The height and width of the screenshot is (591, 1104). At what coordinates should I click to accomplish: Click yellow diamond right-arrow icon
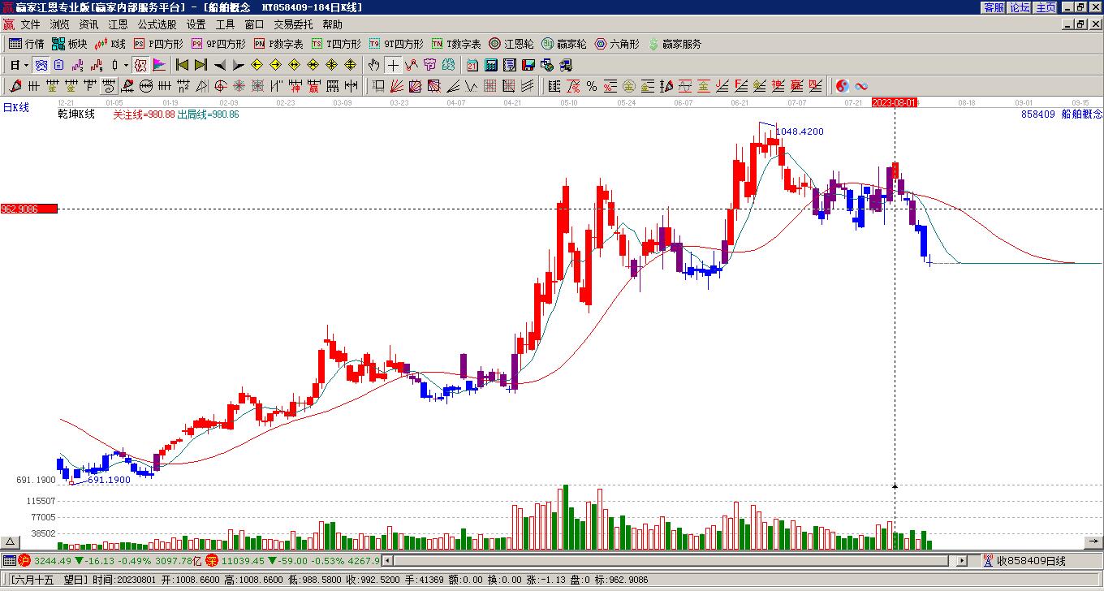275,65
